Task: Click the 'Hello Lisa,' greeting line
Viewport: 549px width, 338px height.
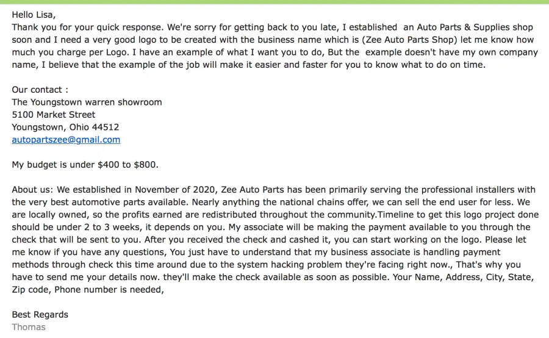Action: pos(34,15)
